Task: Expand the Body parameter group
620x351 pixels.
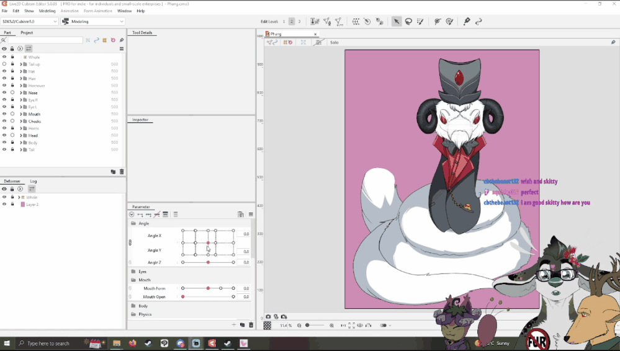Action: 133,306
